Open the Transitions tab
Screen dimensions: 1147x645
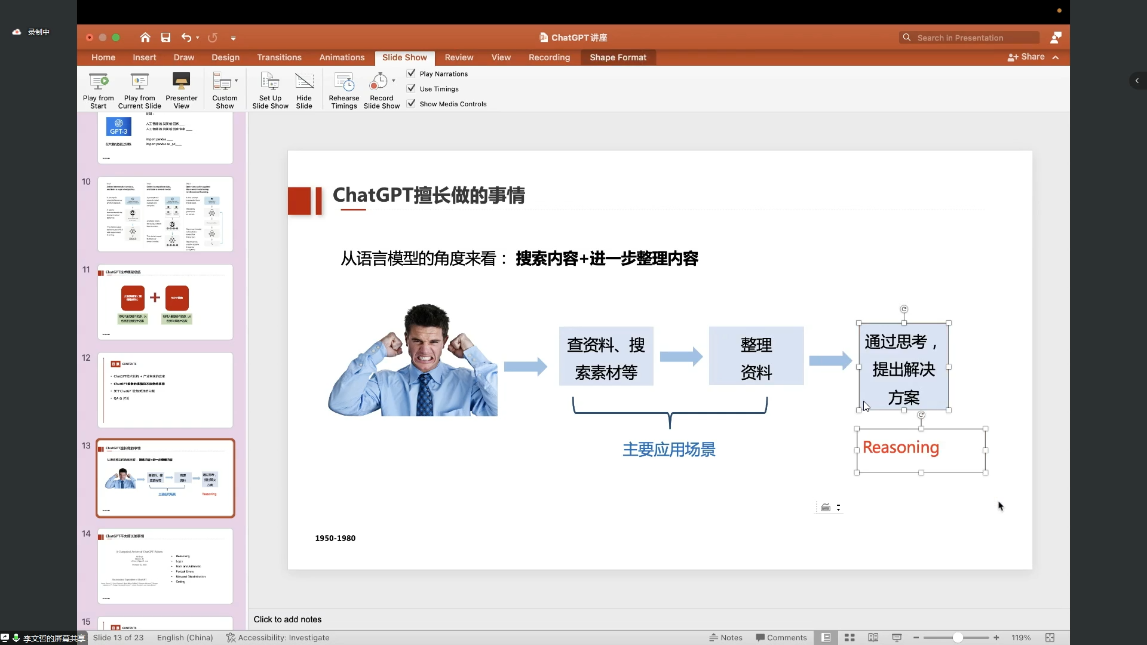279,57
